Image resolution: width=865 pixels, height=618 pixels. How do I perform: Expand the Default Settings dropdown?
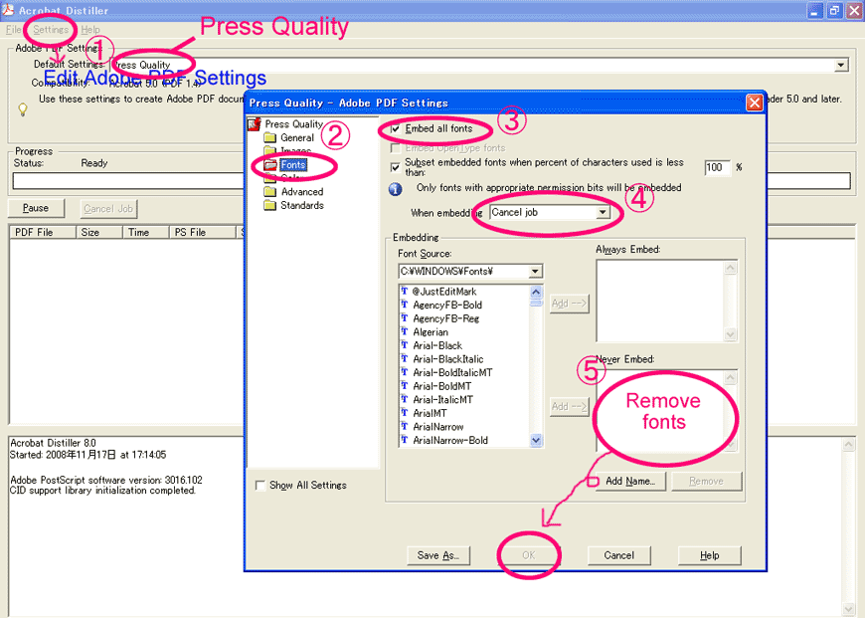point(841,65)
